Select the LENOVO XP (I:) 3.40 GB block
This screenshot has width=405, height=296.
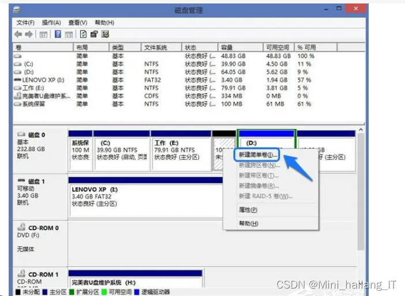(146, 198)
